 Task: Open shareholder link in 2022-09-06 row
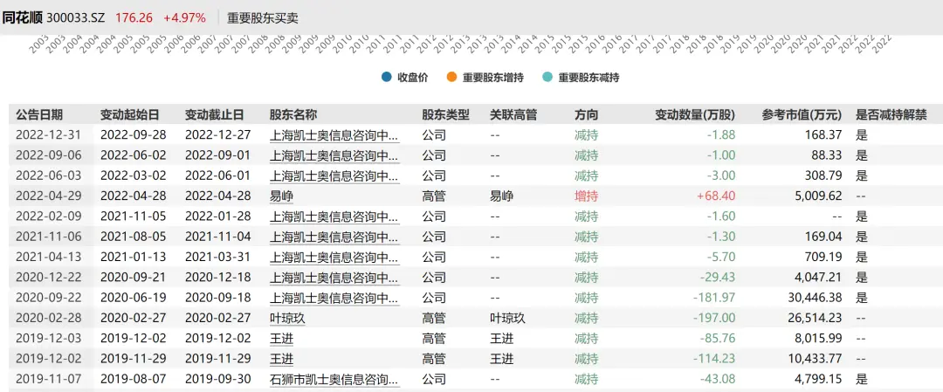click(334, 155)
